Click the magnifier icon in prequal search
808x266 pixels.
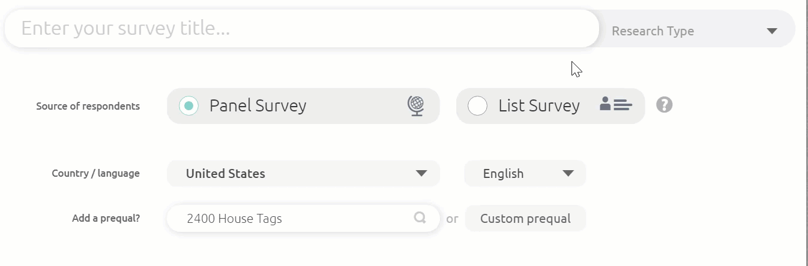click(420, 217)
